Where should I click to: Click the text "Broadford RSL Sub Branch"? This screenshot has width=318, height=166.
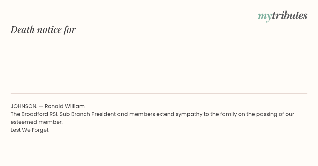(56, 114)
